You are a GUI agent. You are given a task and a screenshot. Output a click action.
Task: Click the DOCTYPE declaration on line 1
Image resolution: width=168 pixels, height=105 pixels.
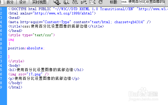point(88,9)
